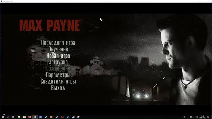View Создатели игры credits
The image size is (212, 119).
[x=58, y=81]
